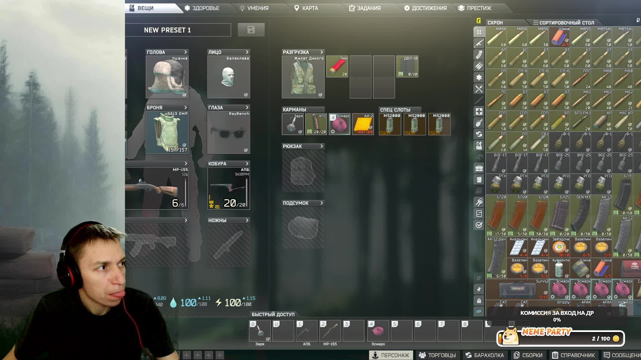The height and width of the screenshot is (360, 641).
Task: Click floppy disk save preset icon
Action: (251, 30)
